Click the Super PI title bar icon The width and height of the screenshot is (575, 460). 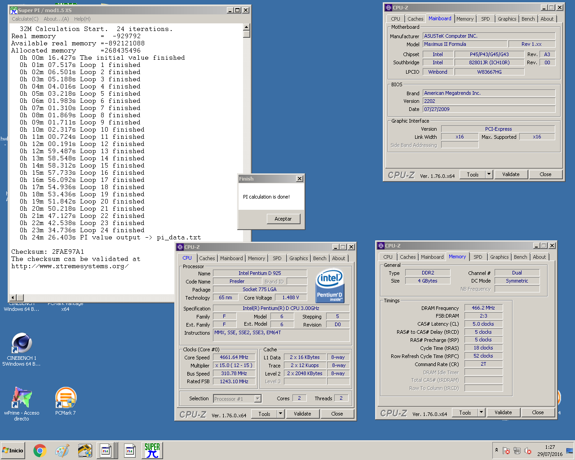[x=13, y=10]
